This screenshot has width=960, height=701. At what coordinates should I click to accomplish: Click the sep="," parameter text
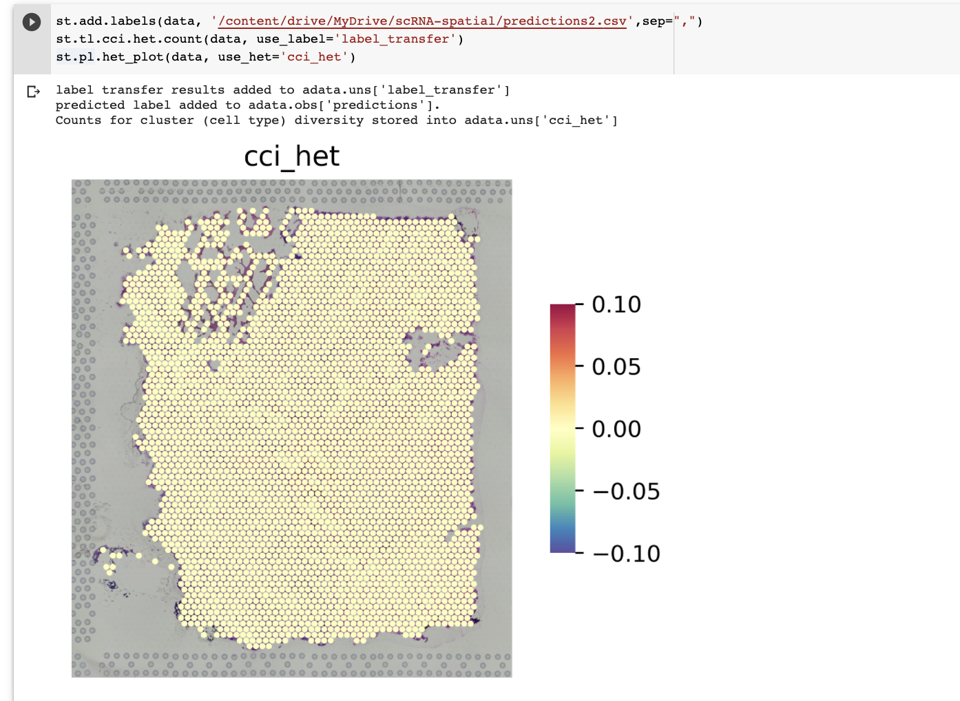[671, 21]
